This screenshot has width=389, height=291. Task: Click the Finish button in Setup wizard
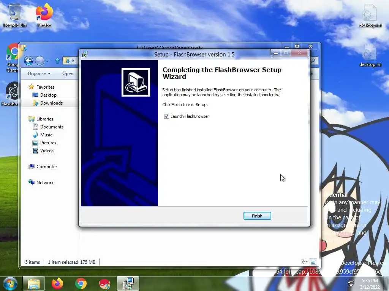pos(257,216)
